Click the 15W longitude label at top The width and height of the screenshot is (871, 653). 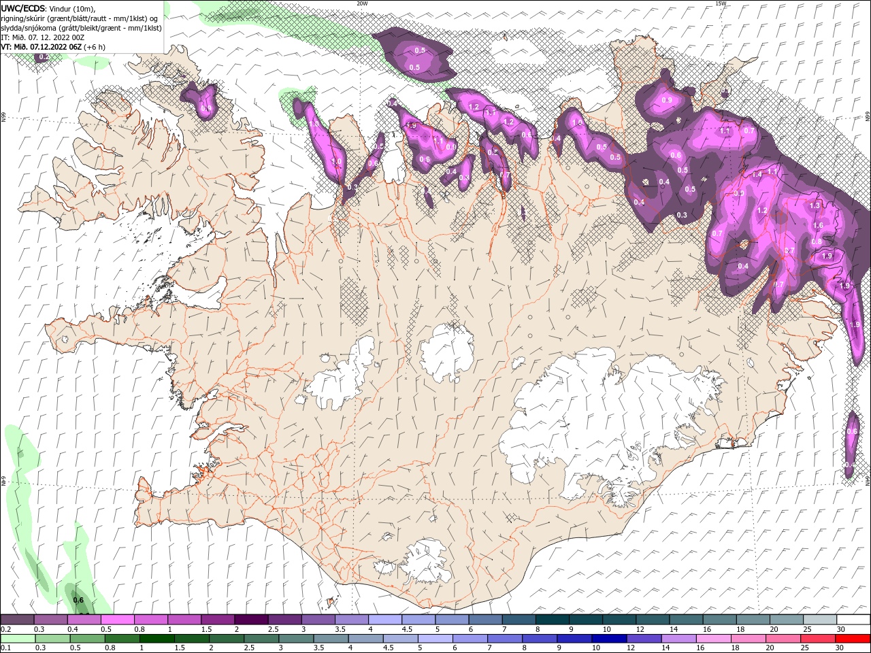tap(721, 3)
